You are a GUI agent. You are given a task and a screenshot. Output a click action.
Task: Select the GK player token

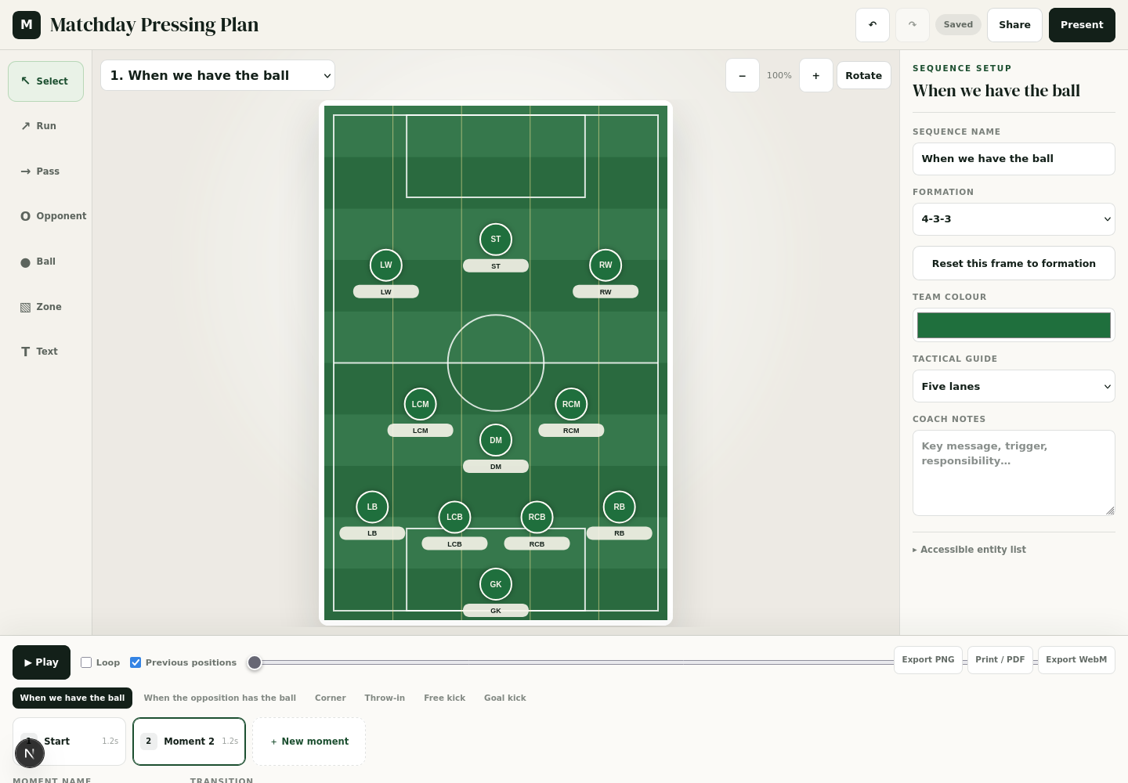click(496, 584)
